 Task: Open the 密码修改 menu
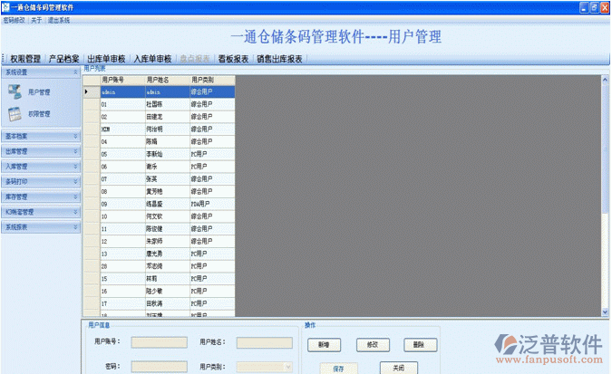(x=14, y=19)
